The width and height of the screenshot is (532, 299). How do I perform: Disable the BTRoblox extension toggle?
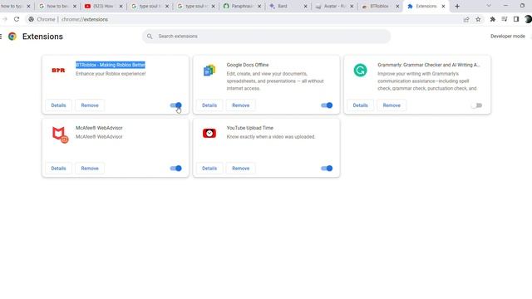coord(175,105)
